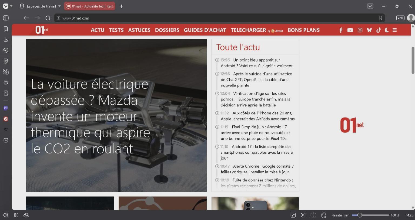Check the cloud sync status icon

pos(26,215)
